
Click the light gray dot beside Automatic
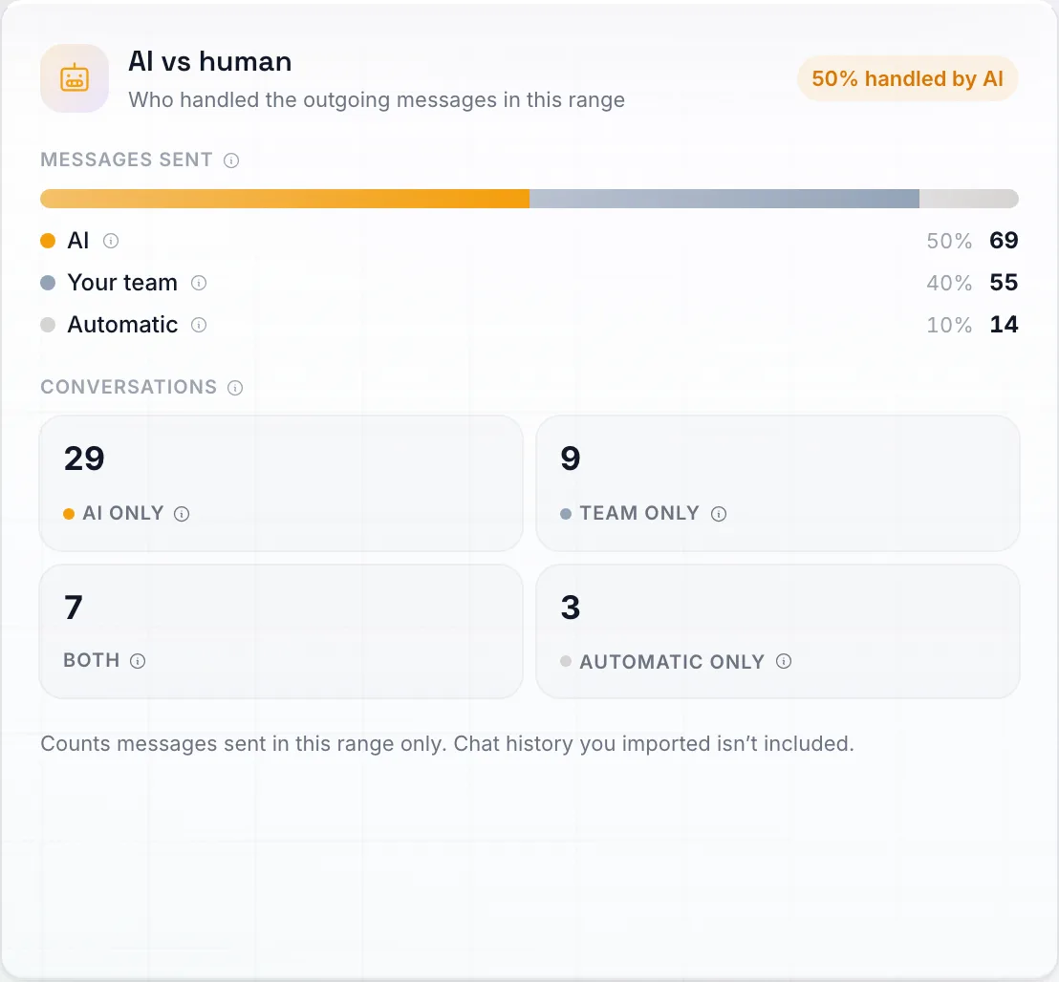click(48, 326)
